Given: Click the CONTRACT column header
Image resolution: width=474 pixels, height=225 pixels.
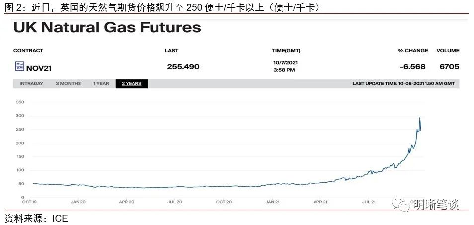Looking at the screenshot, I should tap(28, 51).
